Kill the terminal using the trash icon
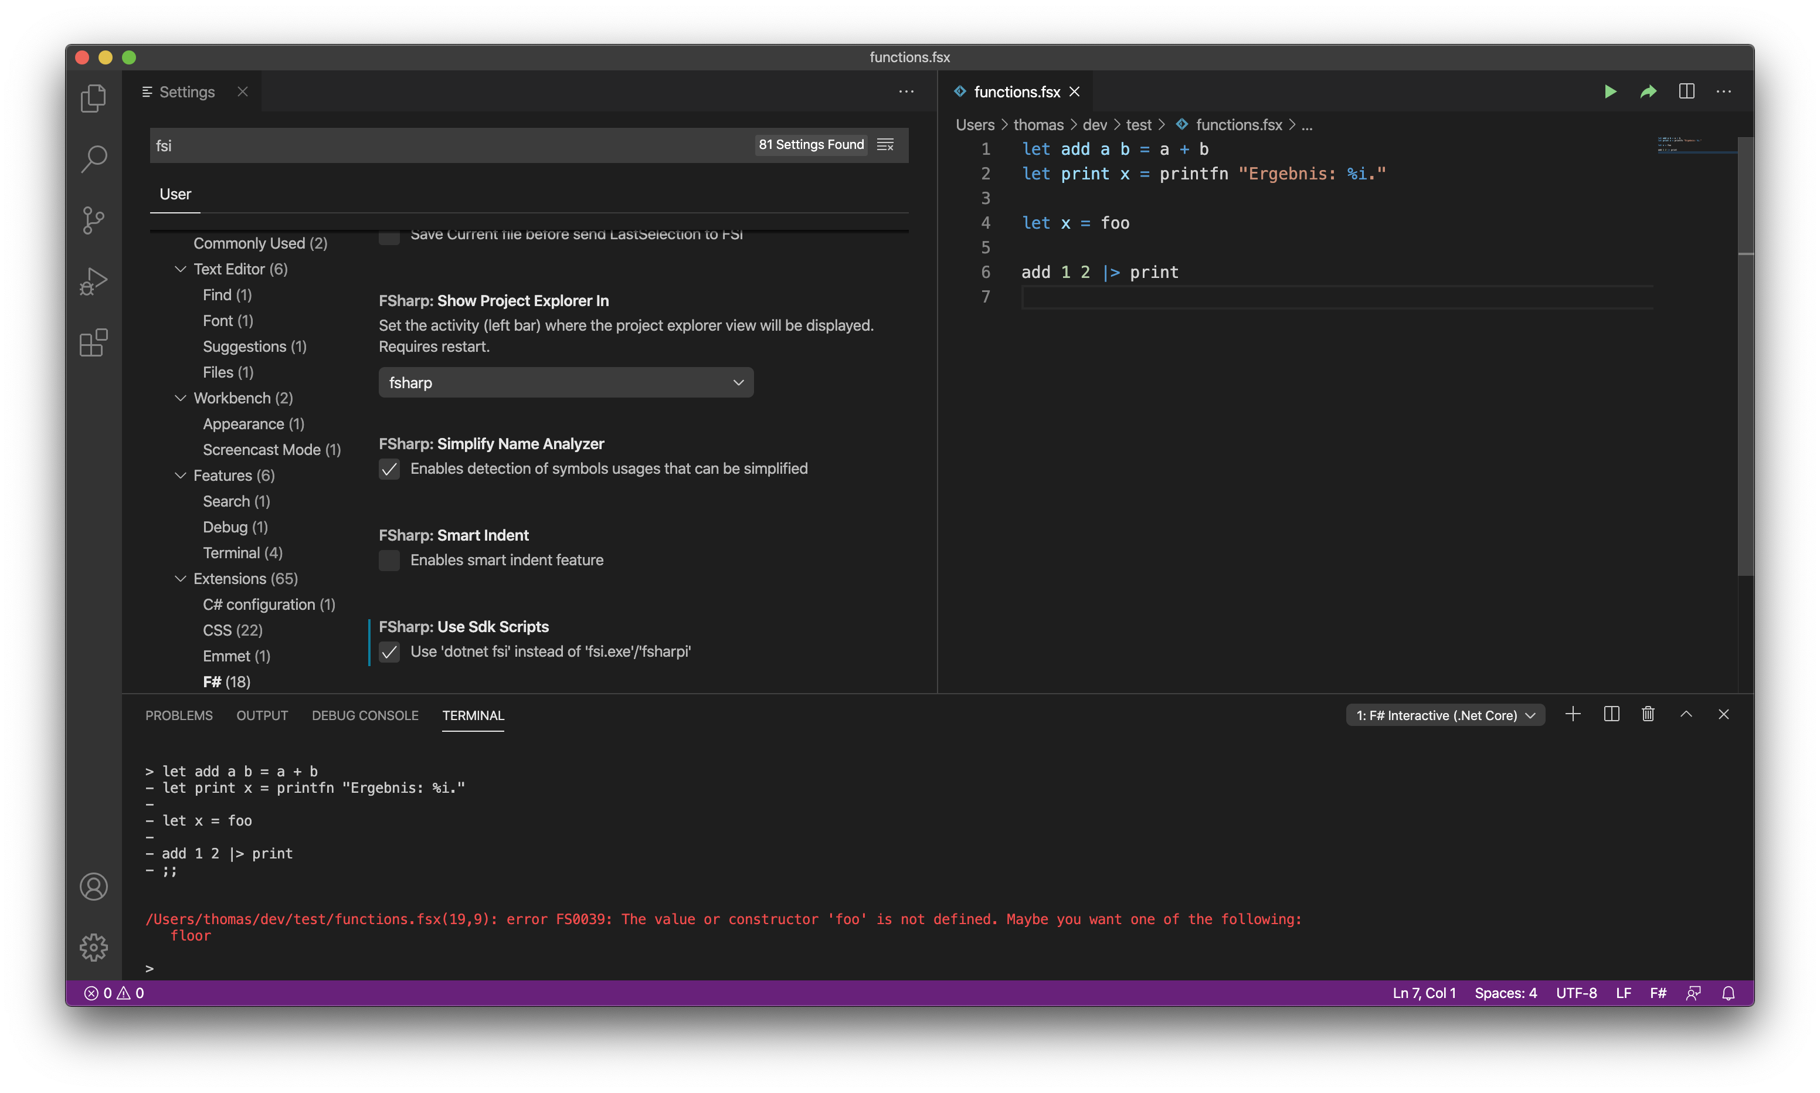Image resolution: width=1820 pixels, height=1093 pixels. click(1648, 714)
